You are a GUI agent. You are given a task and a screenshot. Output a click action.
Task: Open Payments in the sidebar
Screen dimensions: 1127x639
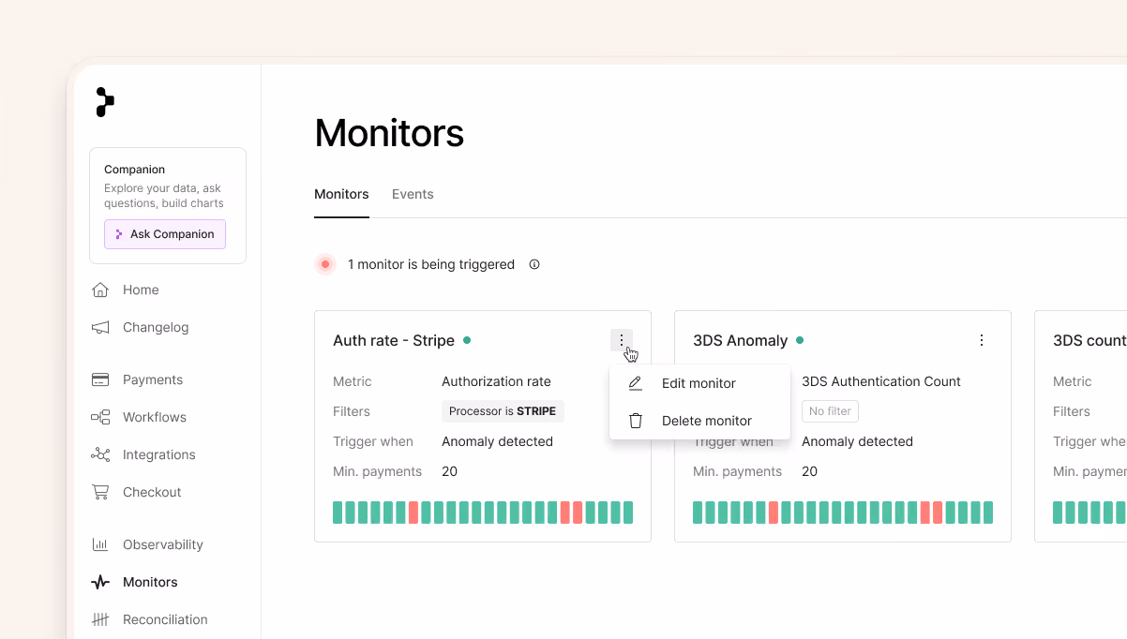tap(153, 379)
